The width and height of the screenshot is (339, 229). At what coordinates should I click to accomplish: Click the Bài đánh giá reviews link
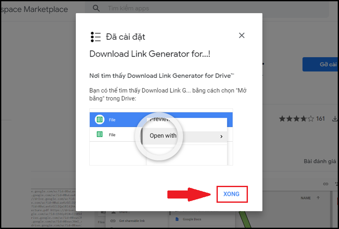click(320, 161)
